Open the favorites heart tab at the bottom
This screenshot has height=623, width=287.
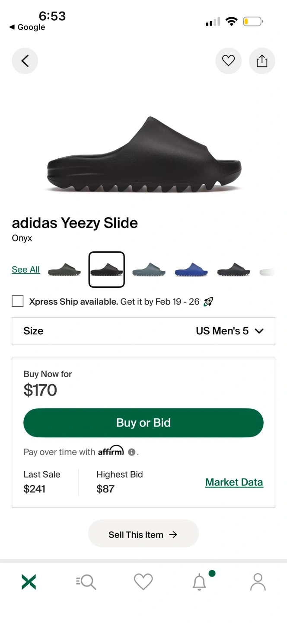coord(143,582)
